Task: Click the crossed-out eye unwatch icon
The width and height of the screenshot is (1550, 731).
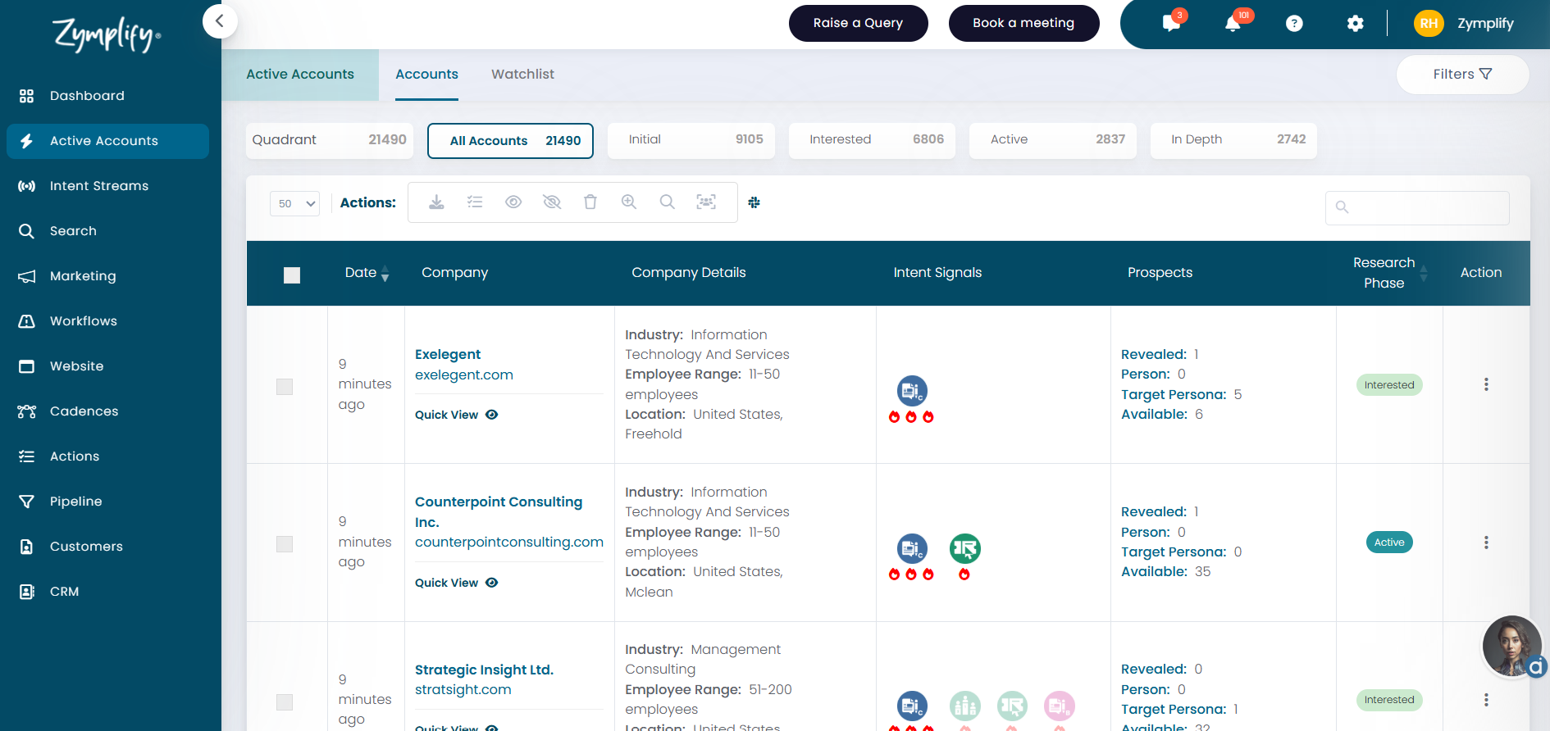Action: tap(552, 202)
